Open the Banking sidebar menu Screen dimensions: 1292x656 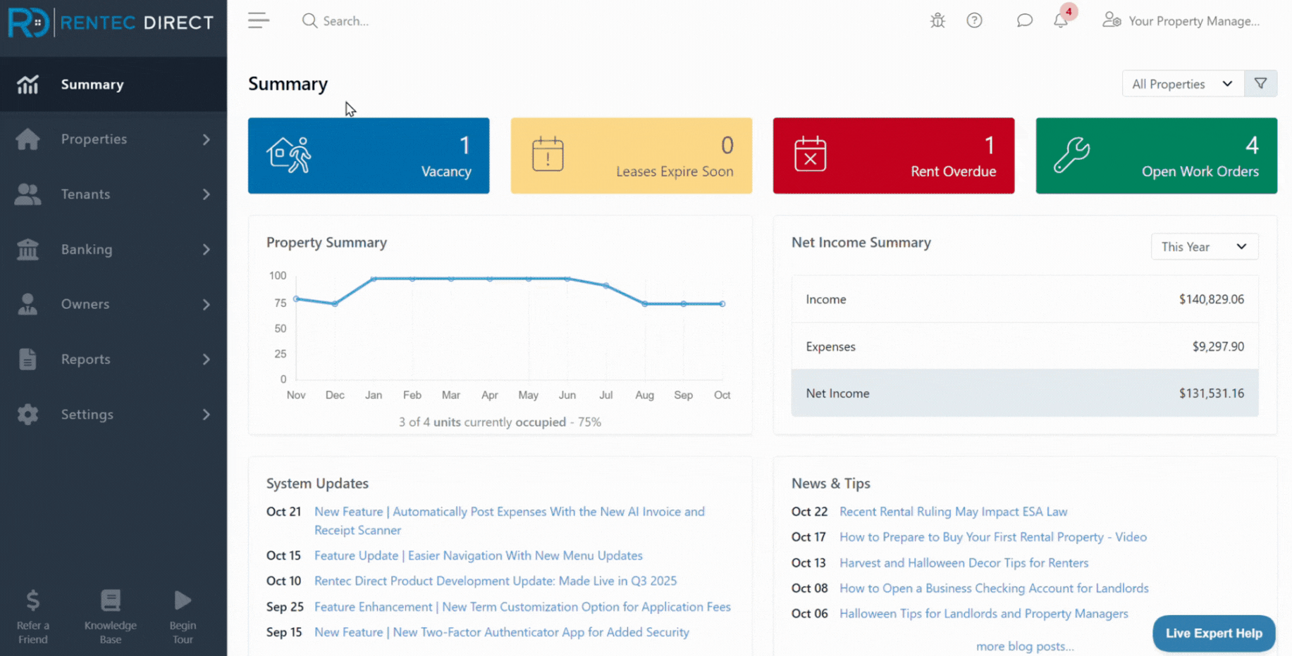coord(113,249)
